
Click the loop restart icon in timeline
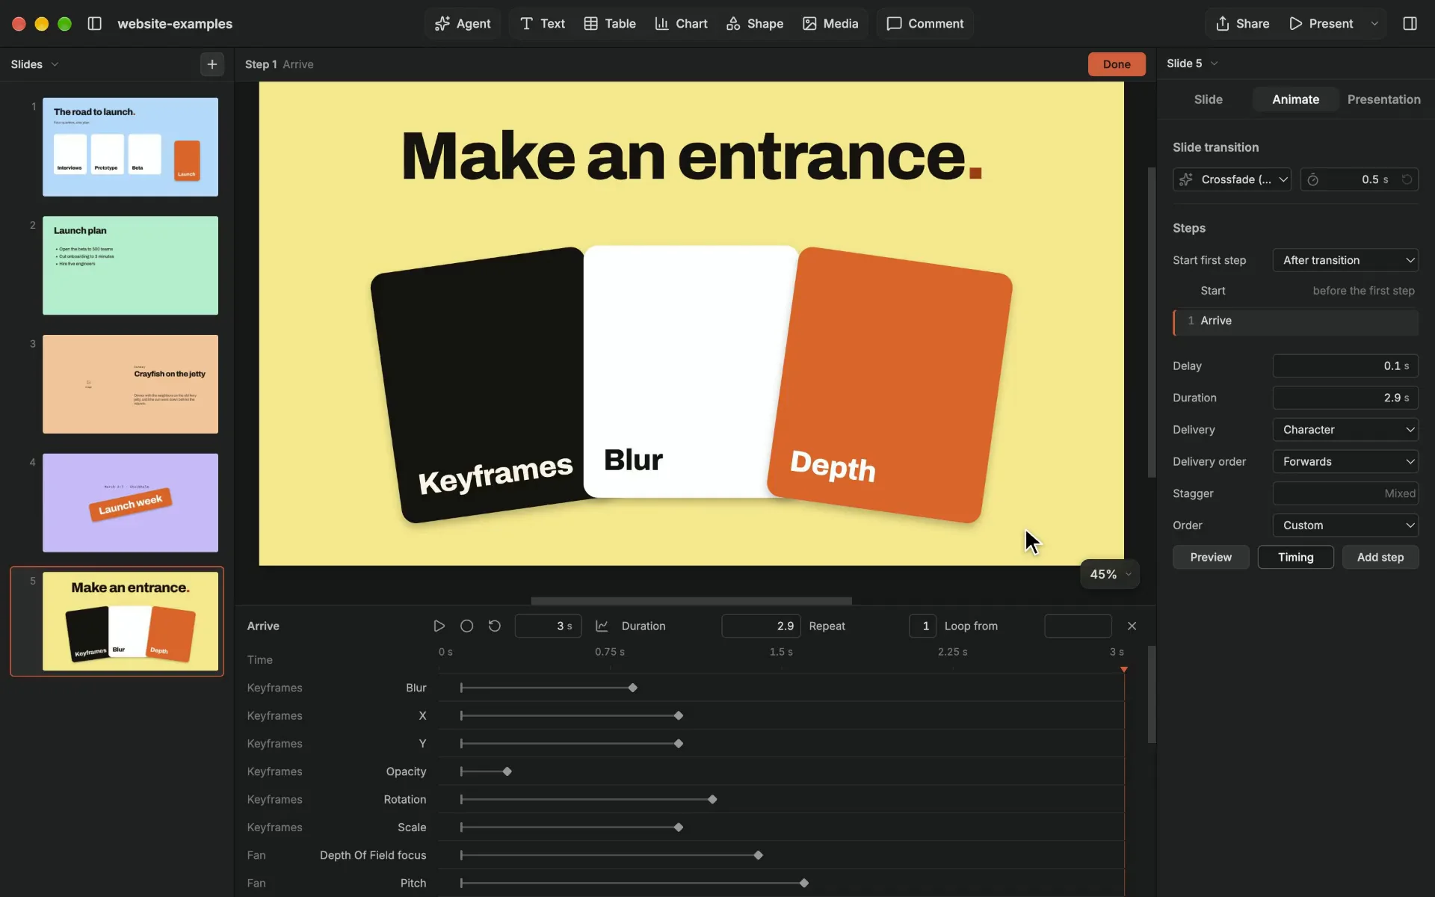(x=494, y=626)
